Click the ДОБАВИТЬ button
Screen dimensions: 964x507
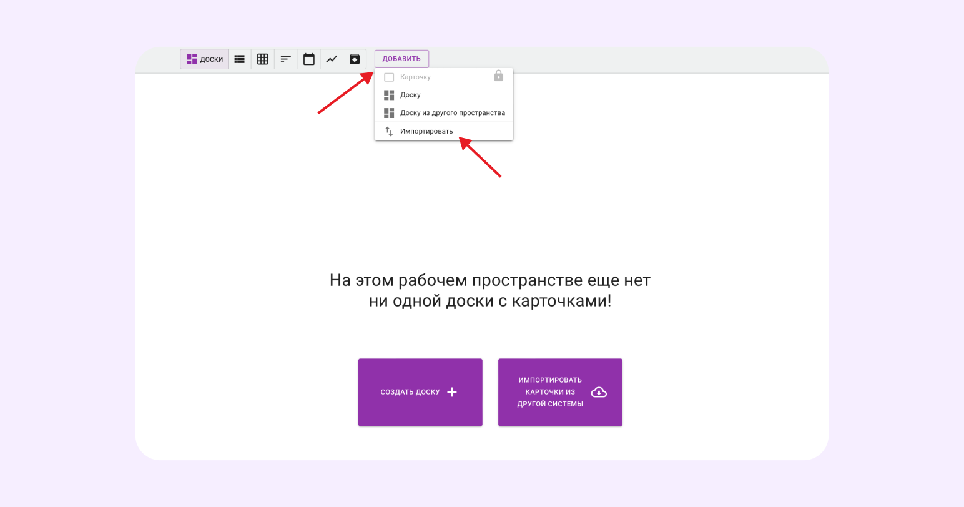(401, 59)
